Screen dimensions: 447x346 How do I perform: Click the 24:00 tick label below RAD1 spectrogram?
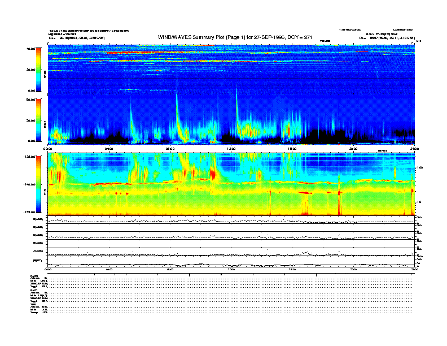click(414, 149)
